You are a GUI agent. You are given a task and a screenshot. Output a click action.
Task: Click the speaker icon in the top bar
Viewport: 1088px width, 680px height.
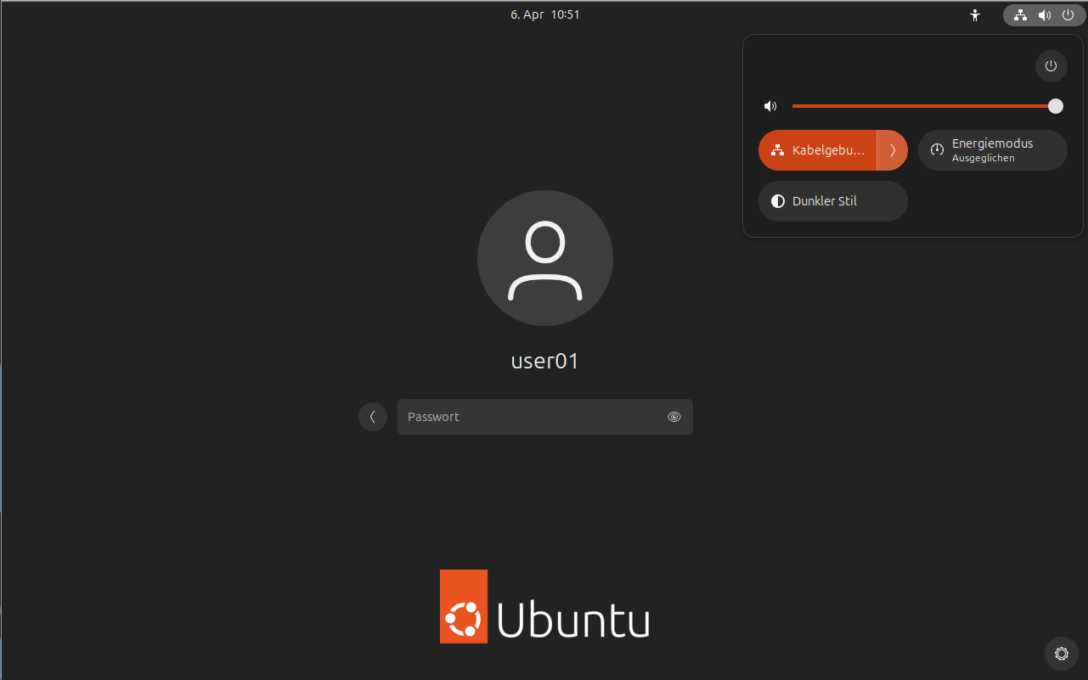pyautogui.click(x=1044, y=15)
